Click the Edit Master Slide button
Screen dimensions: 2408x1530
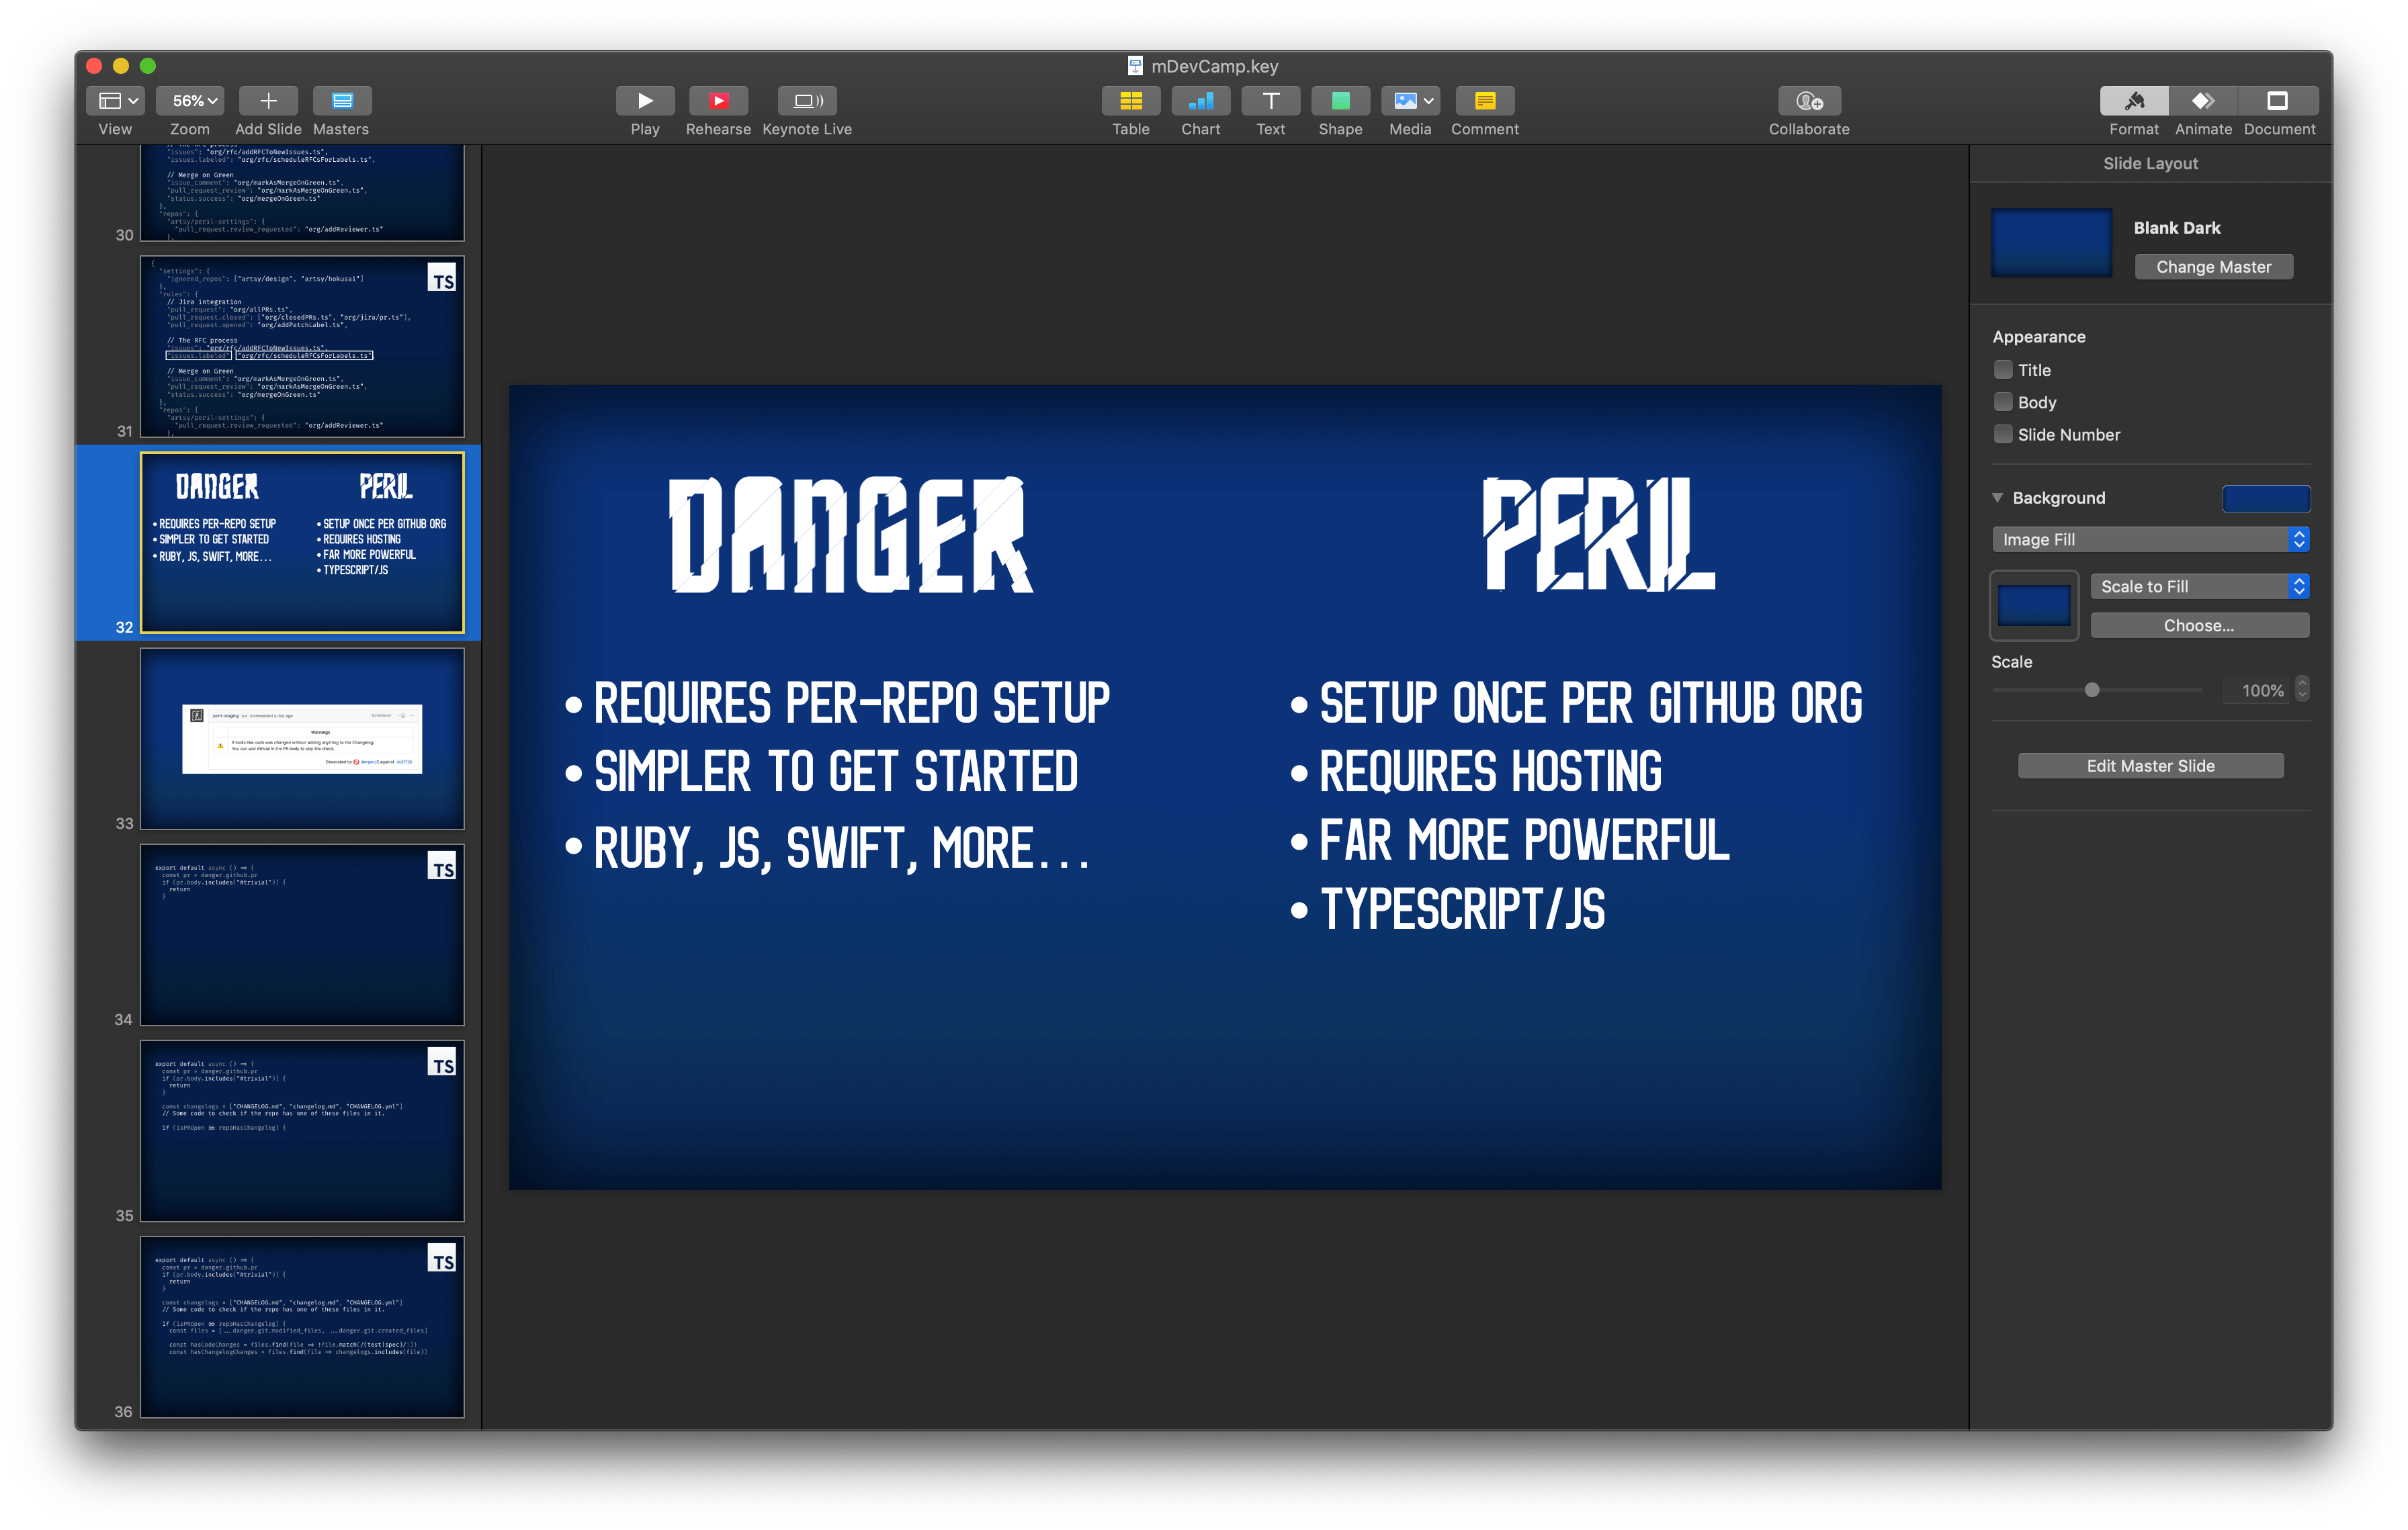pos(2150,766)
